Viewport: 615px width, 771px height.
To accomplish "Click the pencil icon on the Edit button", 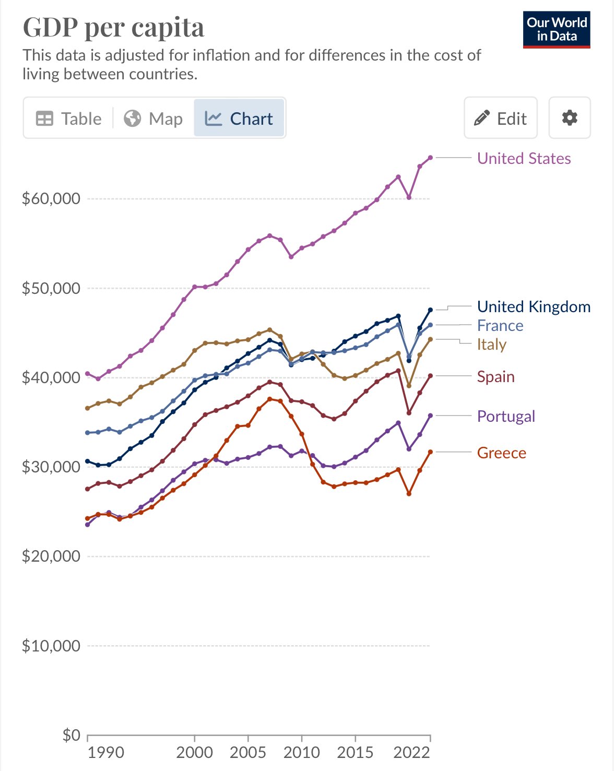I will 481,118.
